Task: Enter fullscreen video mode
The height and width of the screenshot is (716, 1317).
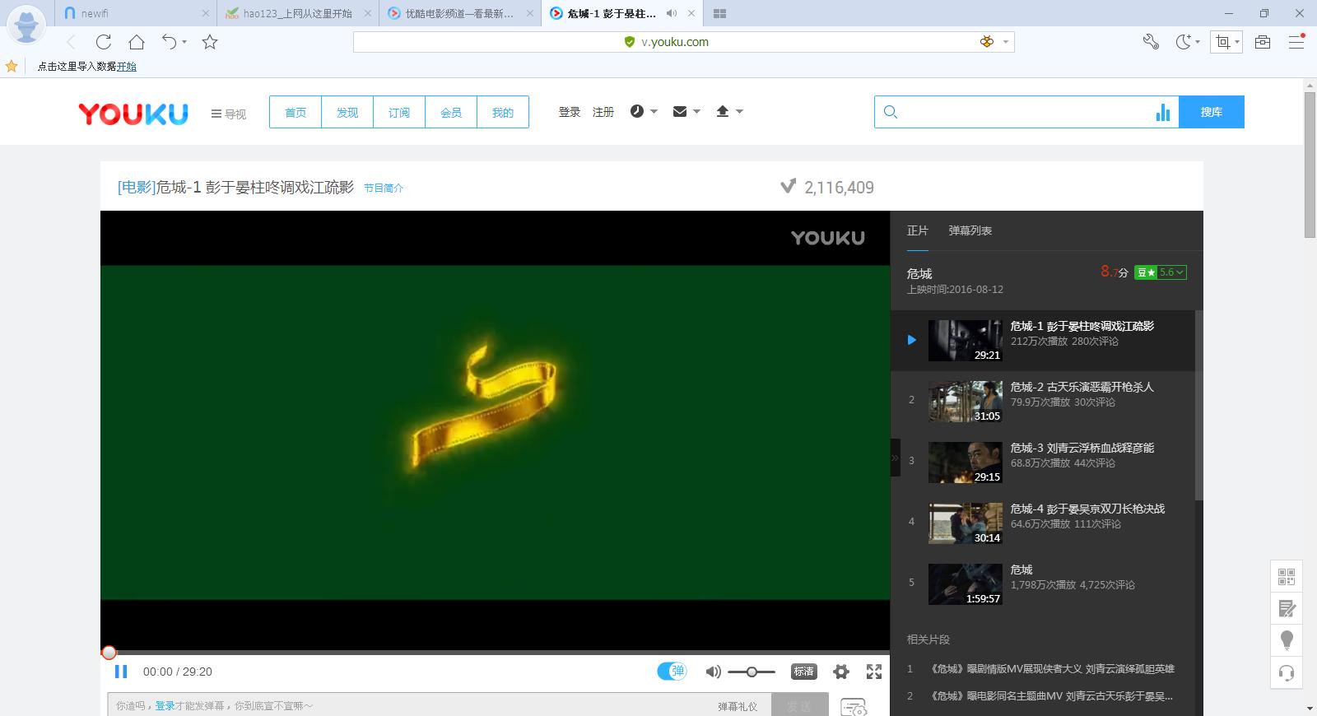Action: tap(874, 672)
